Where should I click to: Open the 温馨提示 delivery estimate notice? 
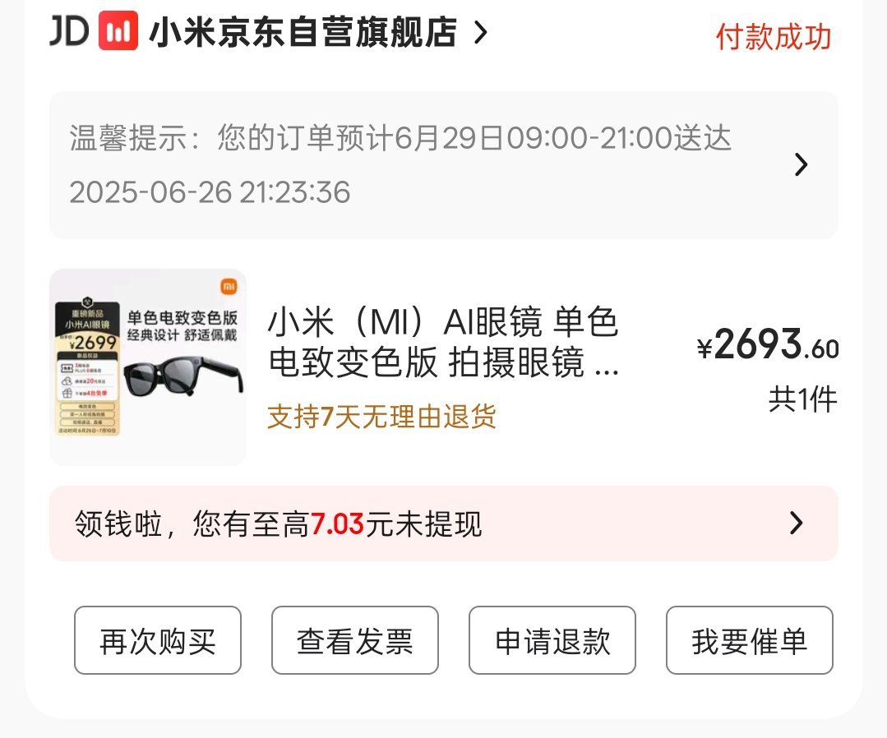(x=444, y=164)
